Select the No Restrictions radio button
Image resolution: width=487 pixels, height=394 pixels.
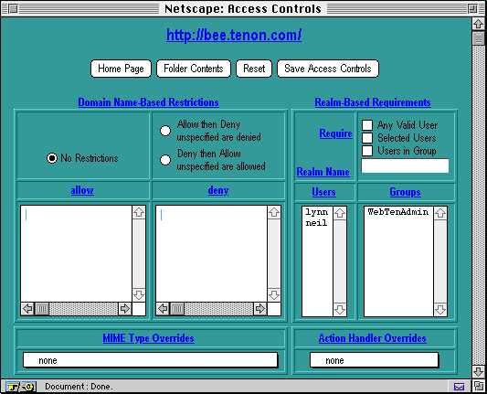click(52, 158)
